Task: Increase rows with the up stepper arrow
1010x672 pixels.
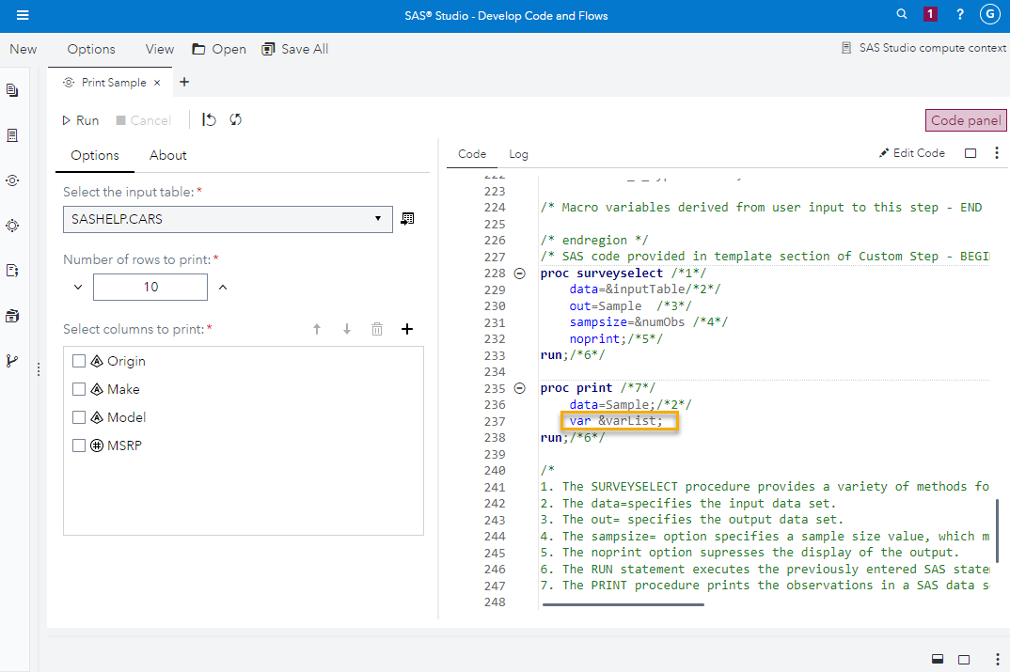Action: tap(222, 286)
